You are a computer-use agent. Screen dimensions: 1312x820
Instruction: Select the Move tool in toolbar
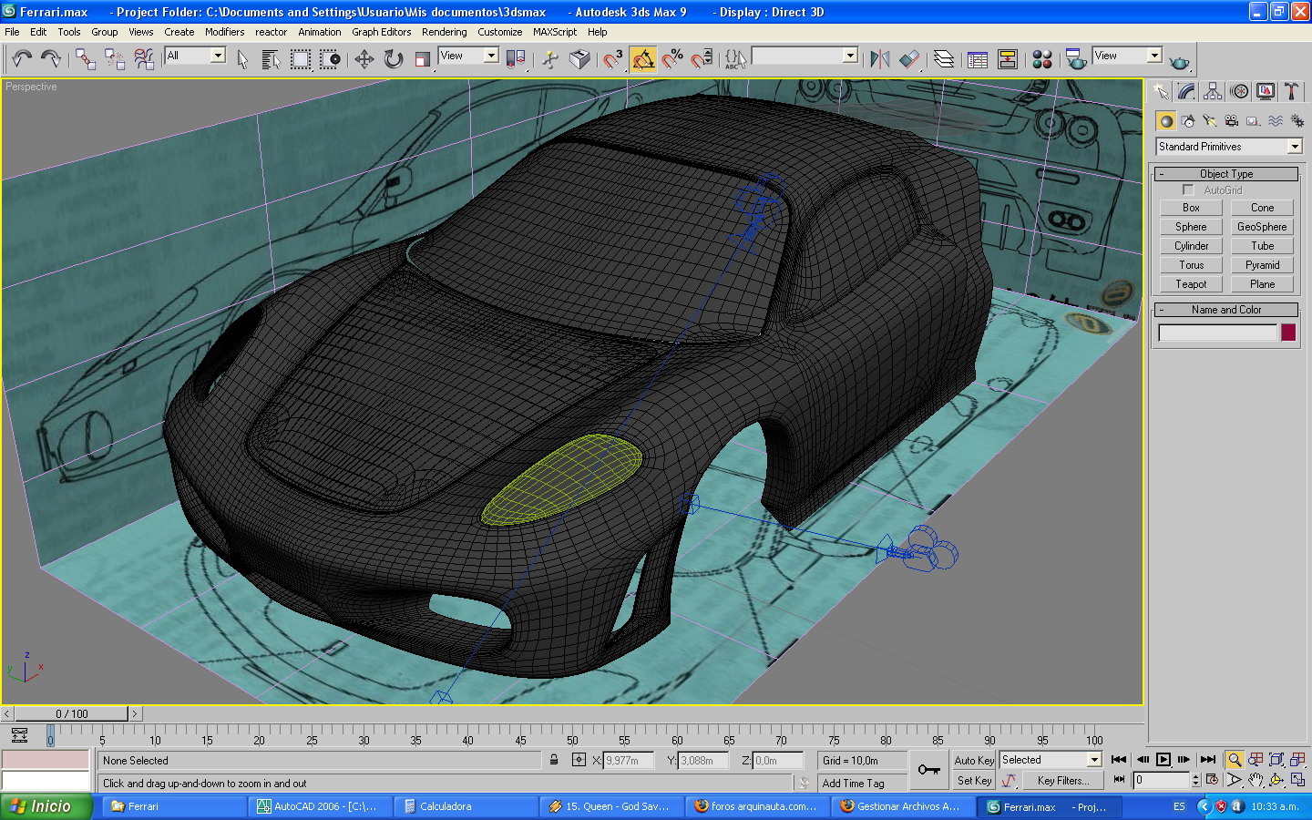[x=364, y=59]
